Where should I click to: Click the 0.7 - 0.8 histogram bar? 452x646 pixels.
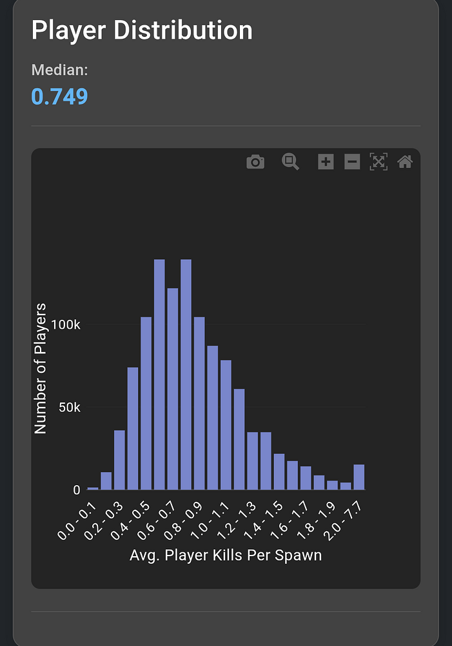[x=186, y=375]
